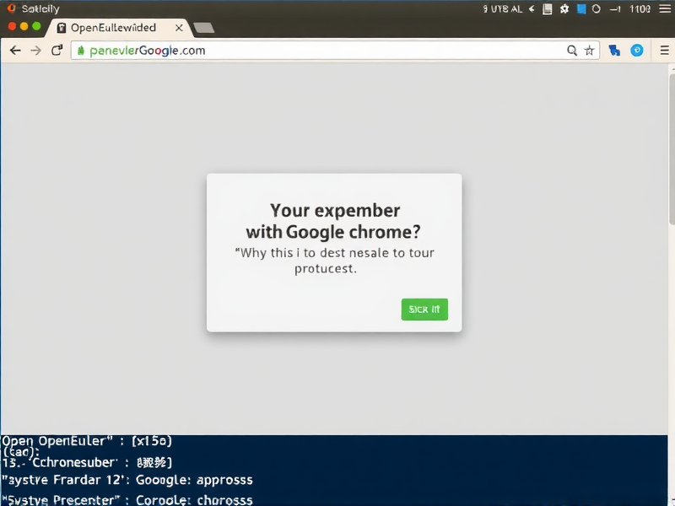The image size is (675, 506).
Task: Click the circular blue sync icon
Action: (637, 51)
